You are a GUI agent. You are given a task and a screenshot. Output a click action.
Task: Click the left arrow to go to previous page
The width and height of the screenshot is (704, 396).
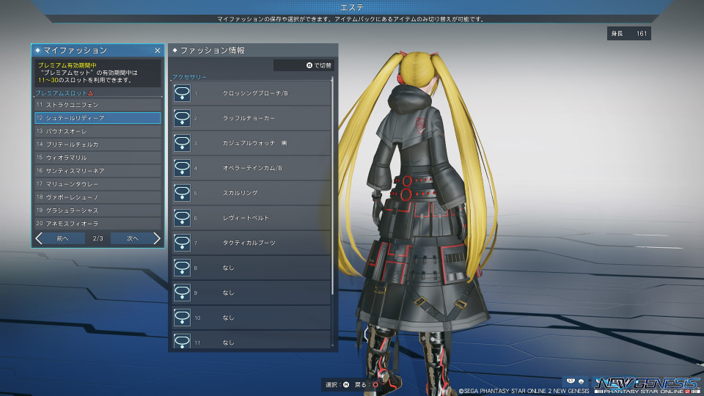pyautogui.click(x=39, y=238)
